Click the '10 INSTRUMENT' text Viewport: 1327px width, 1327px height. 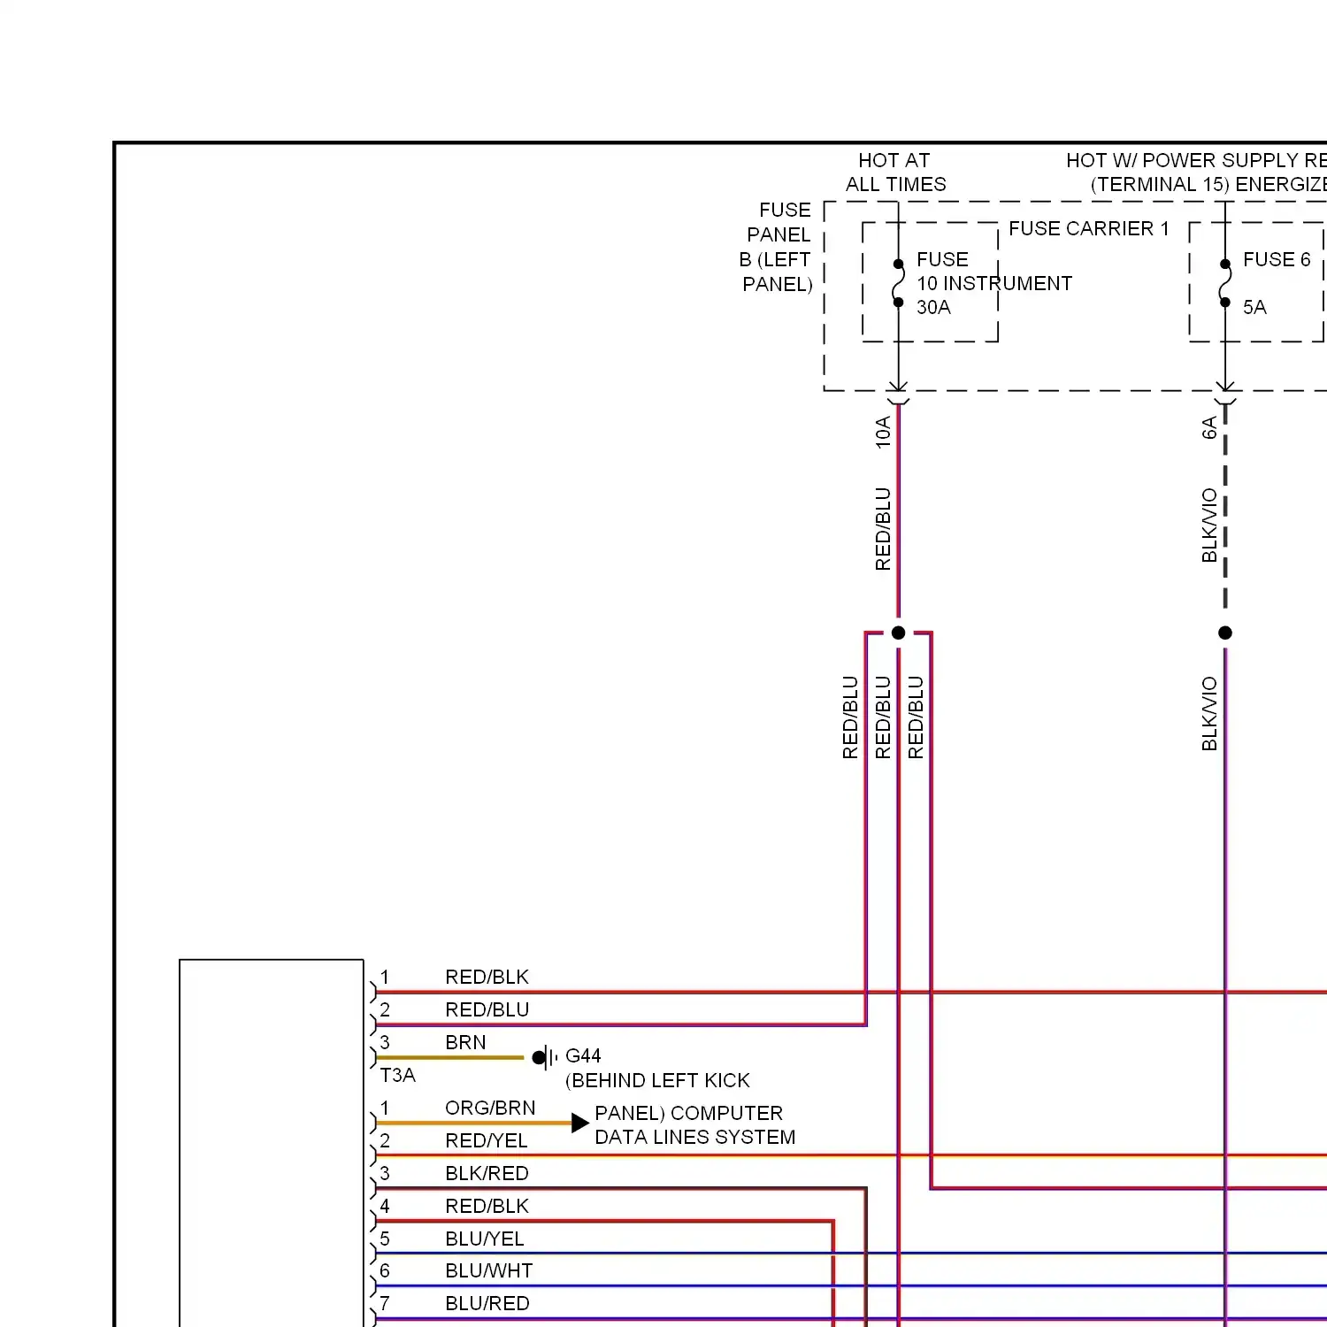[x=994, y=283]
